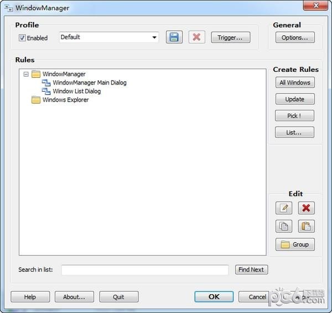Click the Group button
The height and width of the screenshot is (313, 332).
coord(295,245)
